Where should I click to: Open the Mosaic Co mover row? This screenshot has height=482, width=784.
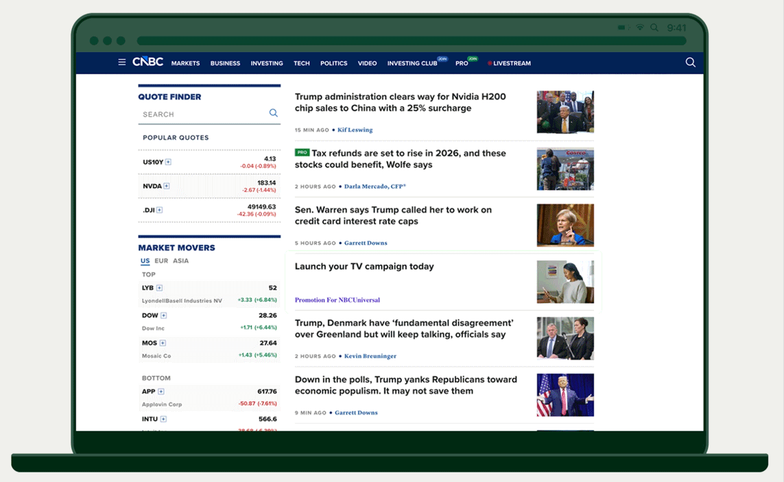click(x=209, y=349)
